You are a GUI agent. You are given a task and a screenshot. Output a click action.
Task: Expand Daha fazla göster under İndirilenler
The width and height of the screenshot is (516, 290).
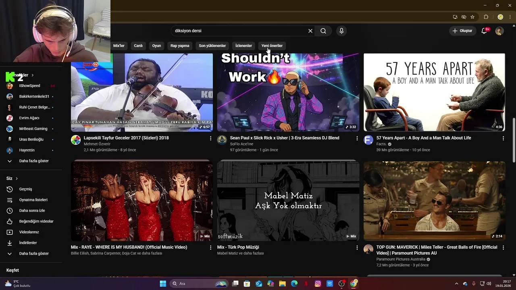[31, 253]
